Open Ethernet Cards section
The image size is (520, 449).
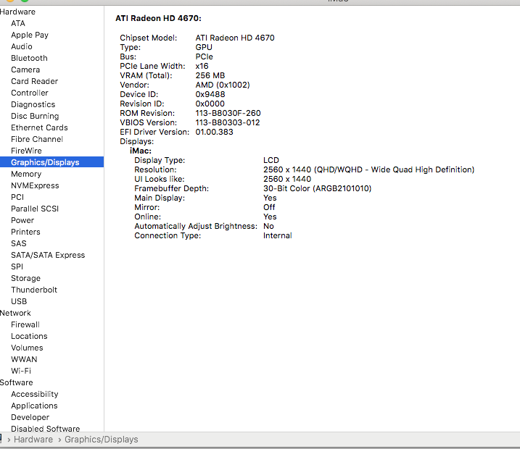[x=39, y=127]
